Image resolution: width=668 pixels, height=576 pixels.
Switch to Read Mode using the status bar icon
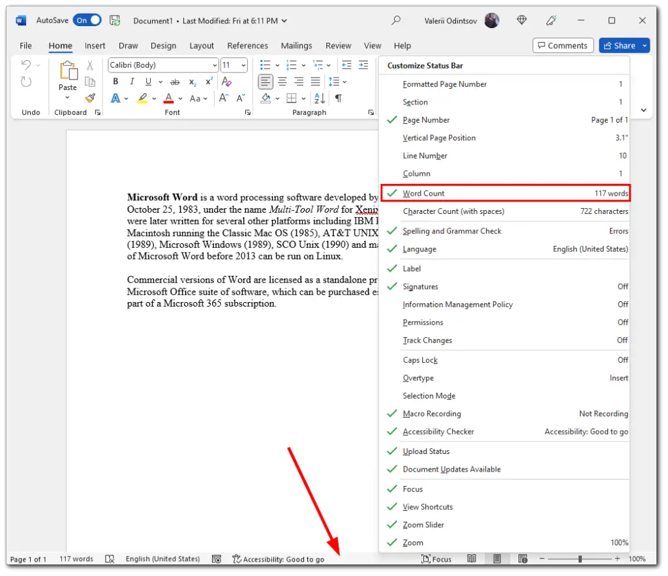point(472,558)
